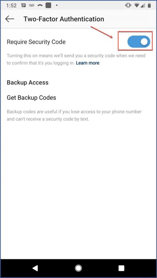
Task: Tap the battery icon in status bar
Action: click(149, 5)
